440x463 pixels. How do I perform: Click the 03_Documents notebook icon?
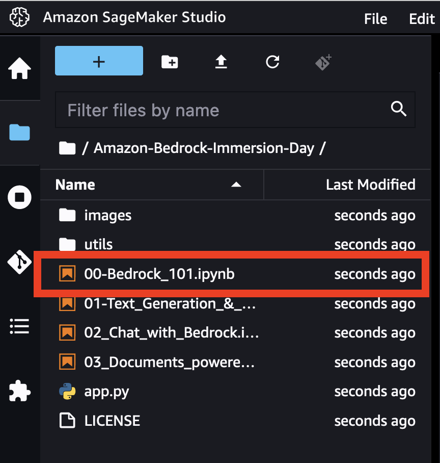click(x=67, y=362)
